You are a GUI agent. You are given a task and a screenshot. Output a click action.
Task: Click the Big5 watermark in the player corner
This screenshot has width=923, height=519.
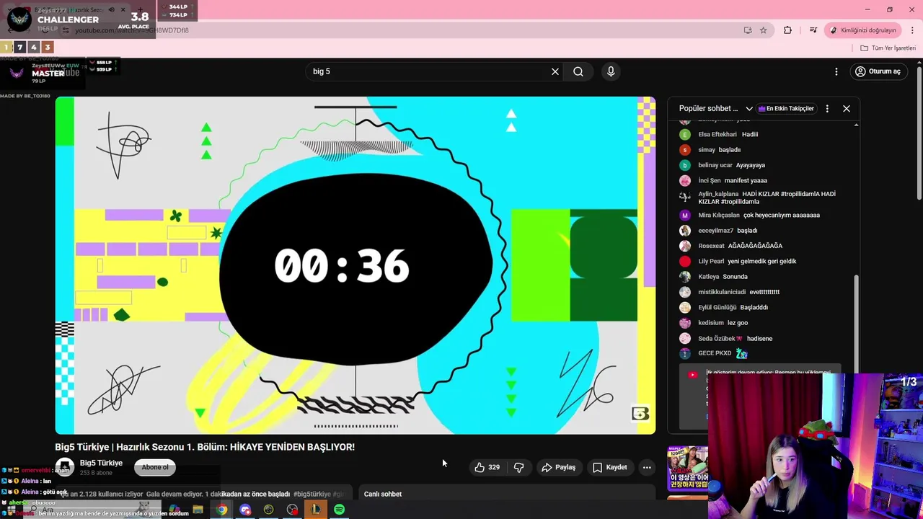[x=640, y=414]
